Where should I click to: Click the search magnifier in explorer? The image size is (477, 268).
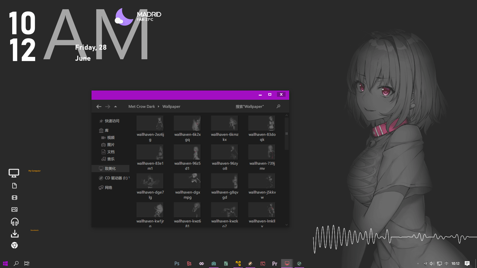(278, 106)
